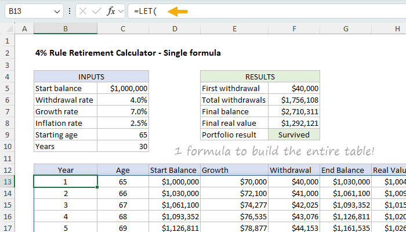This screenshot has width=406, height=232.
Task: Click the 'Start Balance' table header
Action: 175,170
